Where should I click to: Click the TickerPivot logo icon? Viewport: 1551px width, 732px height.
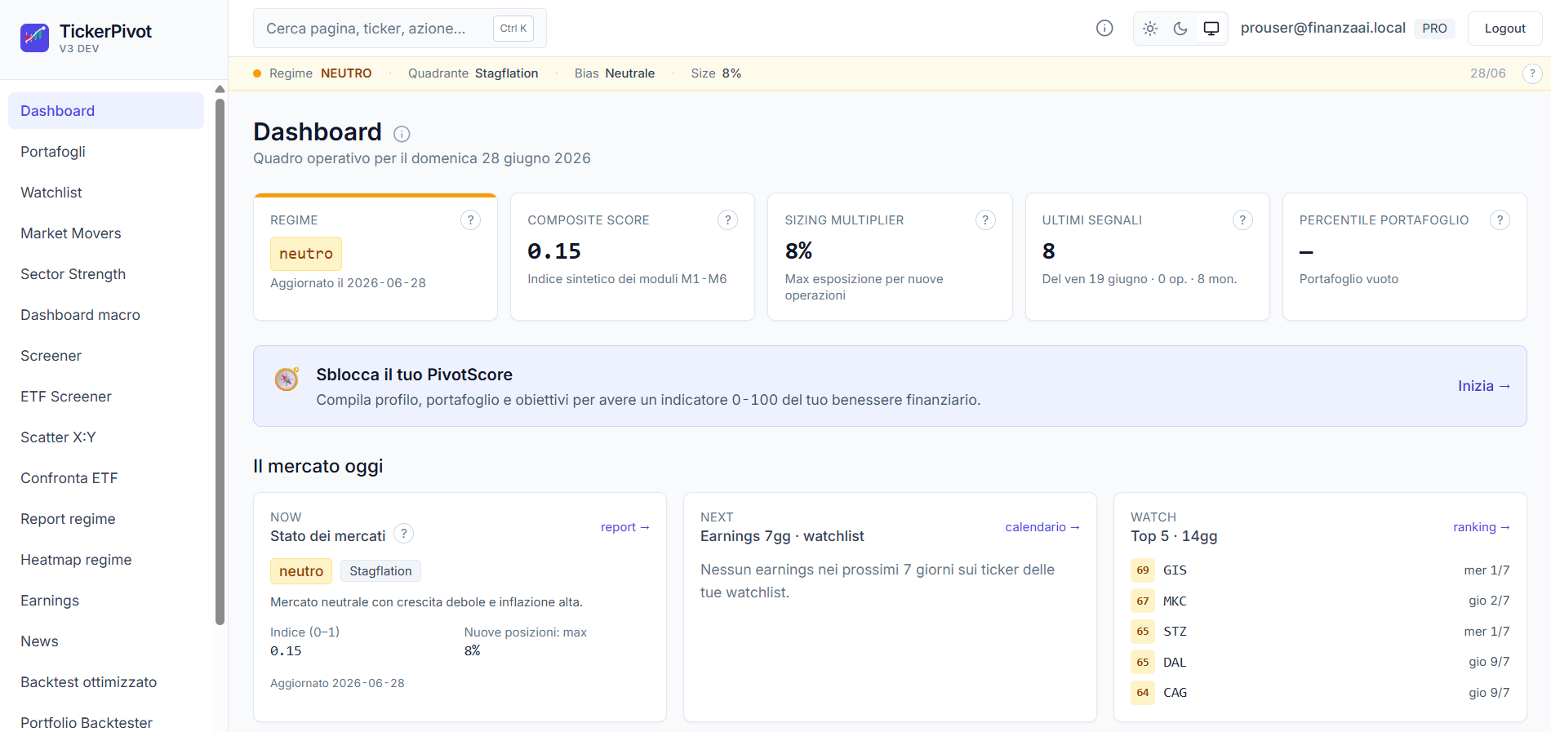34,38
